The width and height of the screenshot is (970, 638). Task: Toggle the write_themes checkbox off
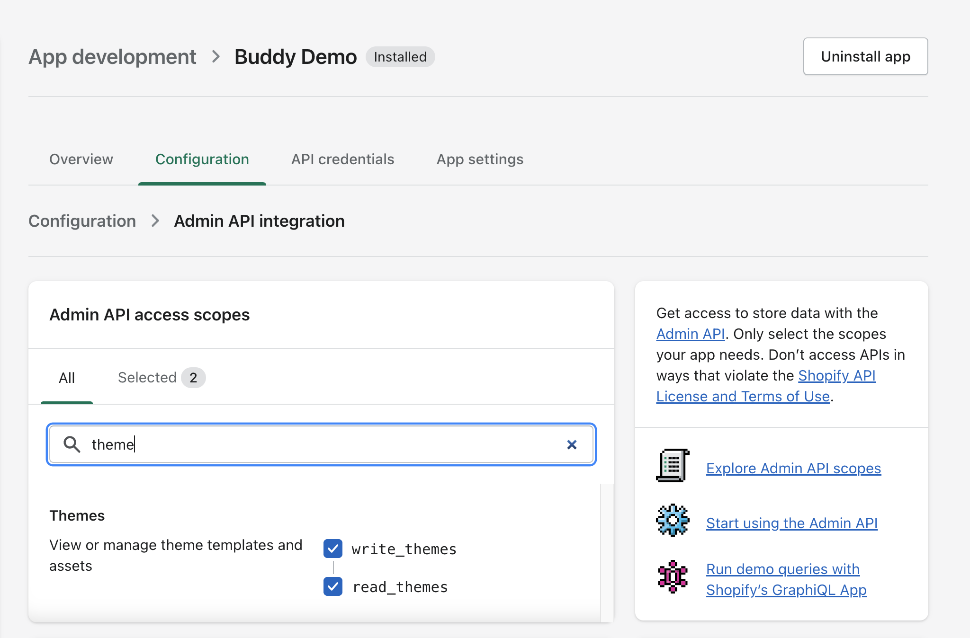point(332,548)
